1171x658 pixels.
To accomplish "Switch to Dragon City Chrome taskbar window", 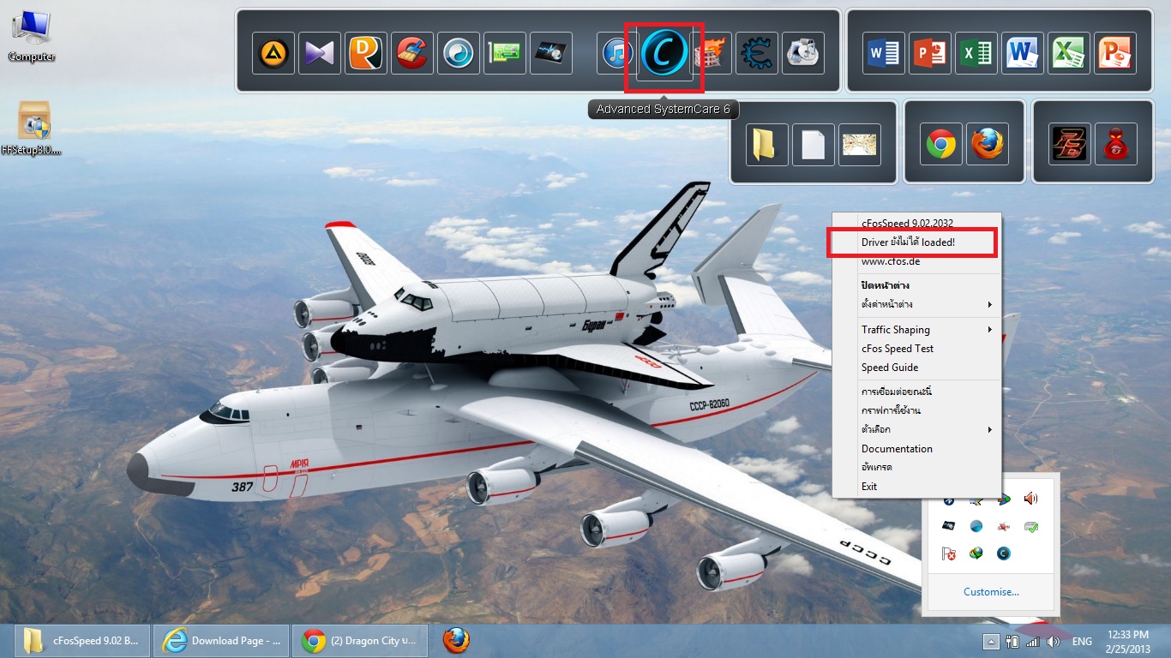I will [361, 641].
